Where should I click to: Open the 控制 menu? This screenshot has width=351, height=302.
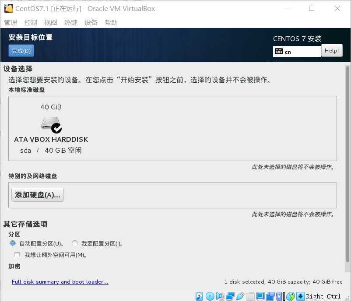pos(31,22)
